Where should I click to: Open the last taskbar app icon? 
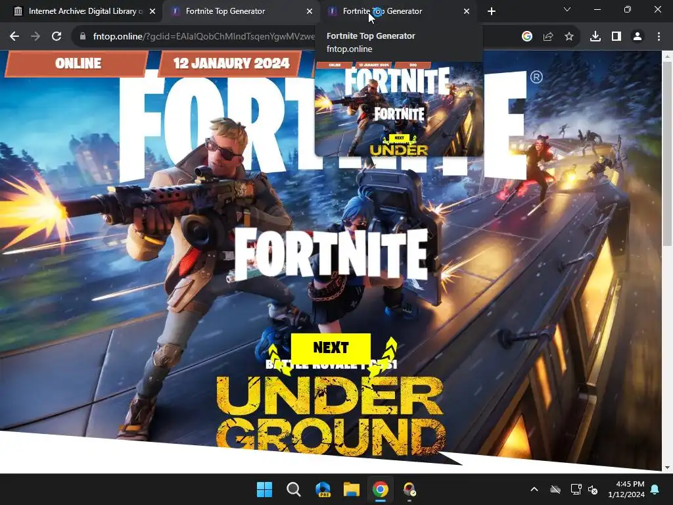point(409,489)
